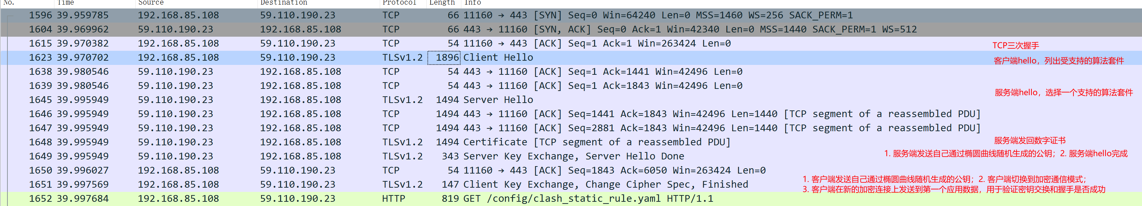The image size is (1142, 206).
Task: Sort by the Protocol column header
Action: tap(399, 3)
